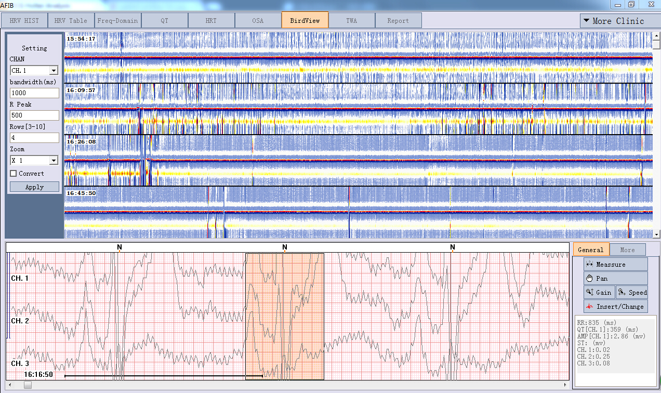Click the Rows[3-10] input field
Viewport: 661px width, 393px height.
tap(34, 138)
